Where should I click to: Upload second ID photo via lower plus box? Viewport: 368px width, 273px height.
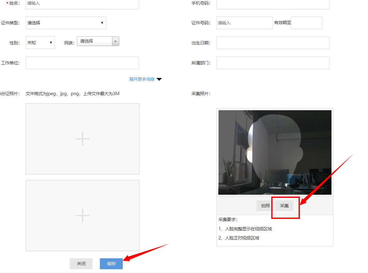click(83, 215)
